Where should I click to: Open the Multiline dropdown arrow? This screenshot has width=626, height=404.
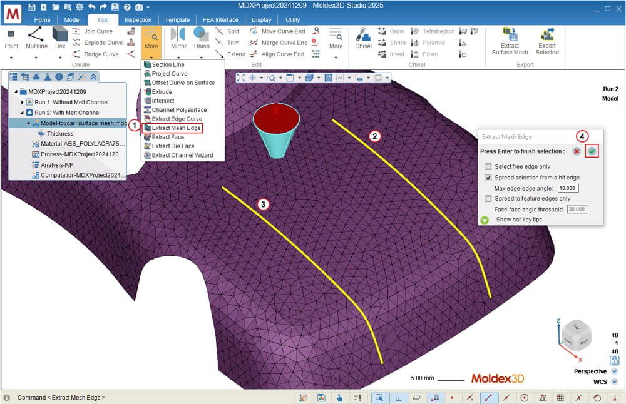click(36, 58)
